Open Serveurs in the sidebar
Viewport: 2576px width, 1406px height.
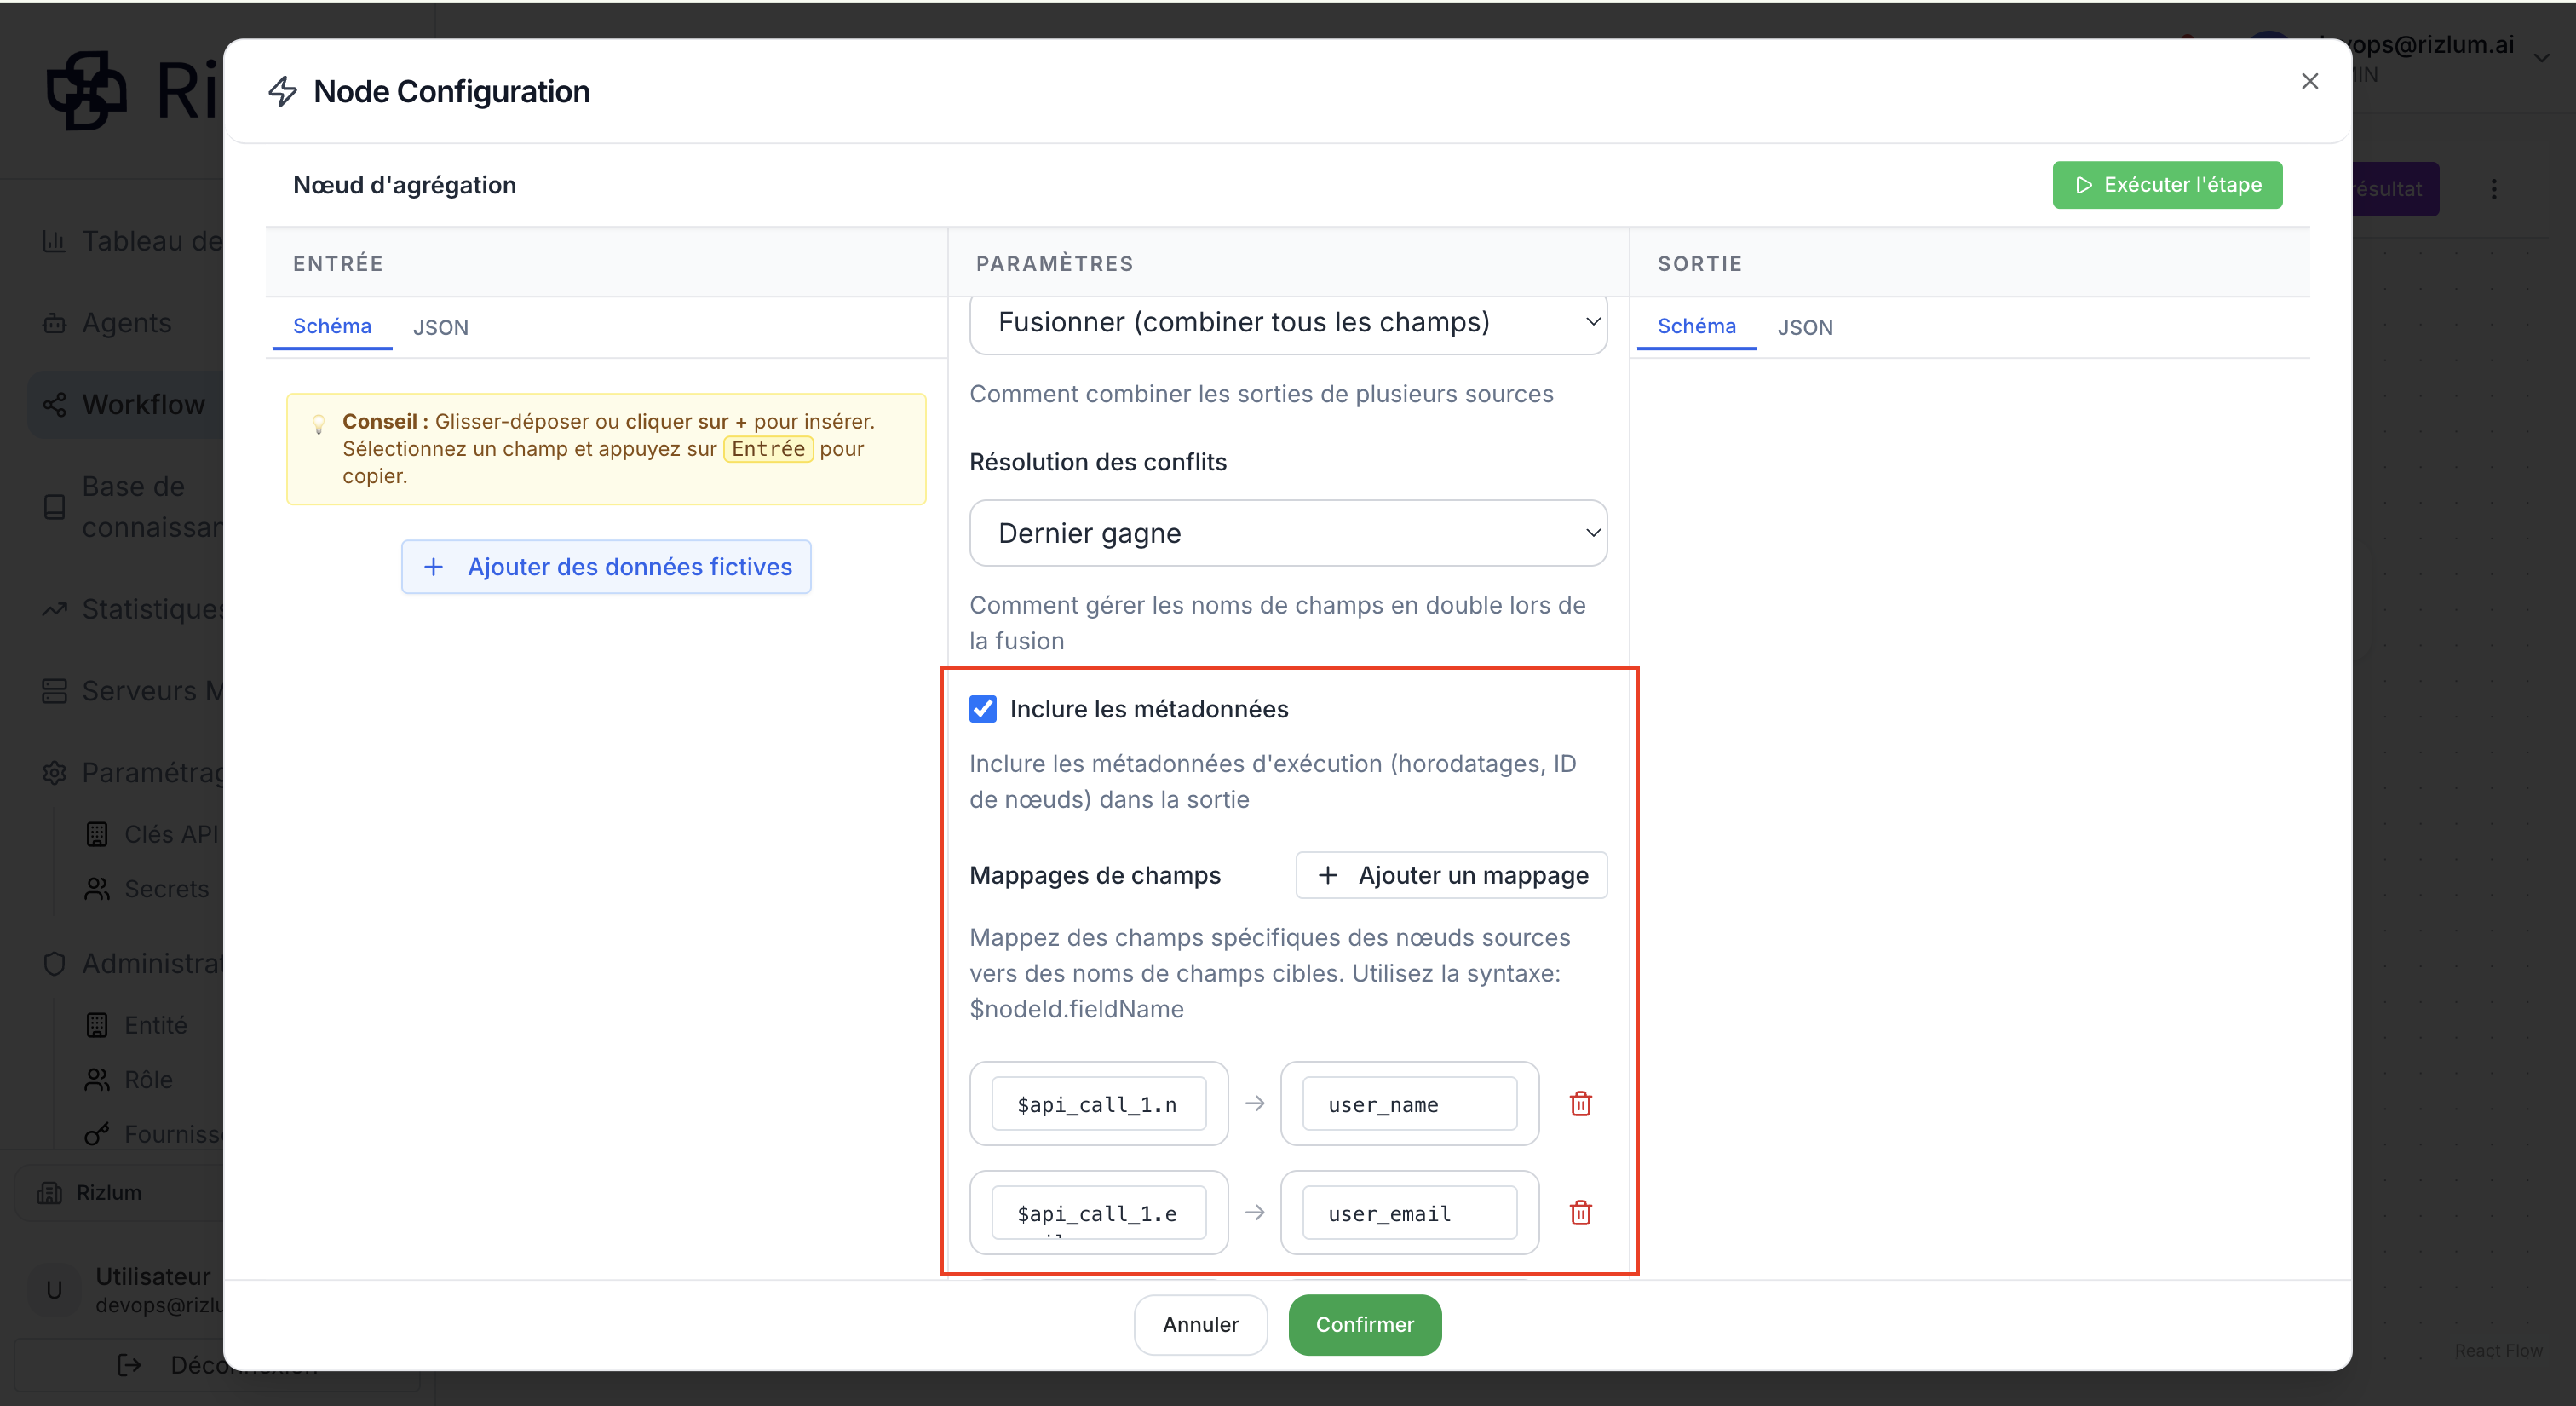pyautogui.click(x=130, y=691)
